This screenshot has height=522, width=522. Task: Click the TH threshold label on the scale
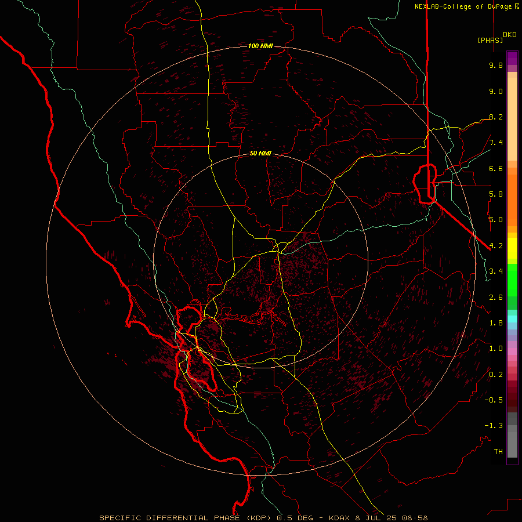(498, 452)
